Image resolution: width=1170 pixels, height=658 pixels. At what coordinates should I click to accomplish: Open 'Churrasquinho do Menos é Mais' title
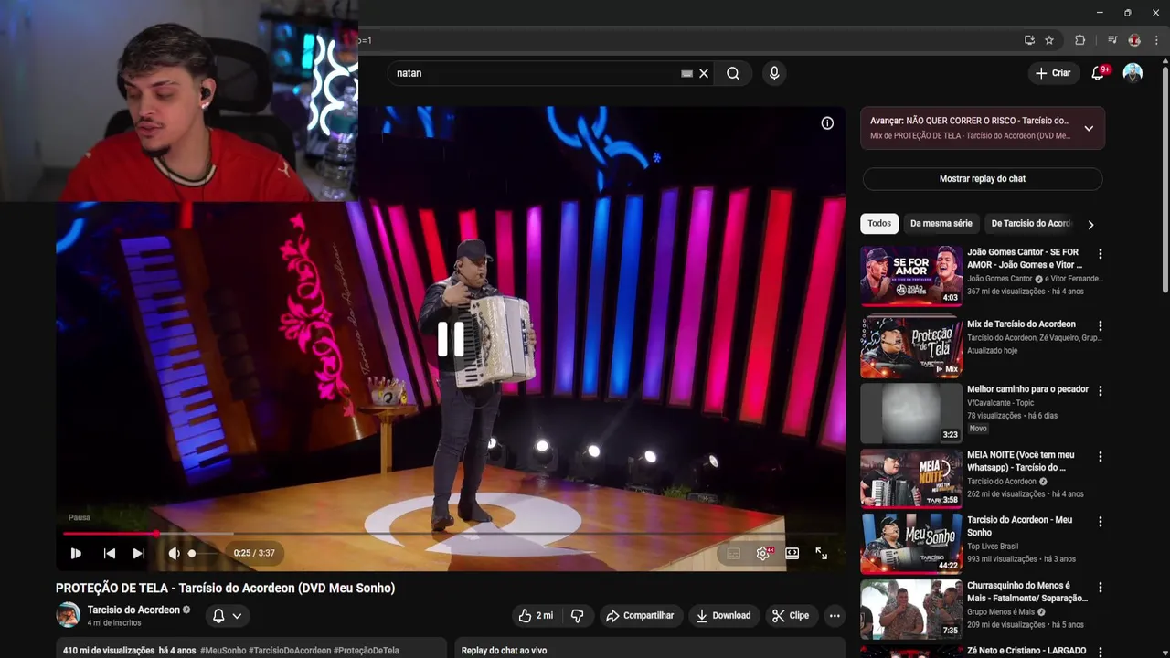pos(1027,591)
